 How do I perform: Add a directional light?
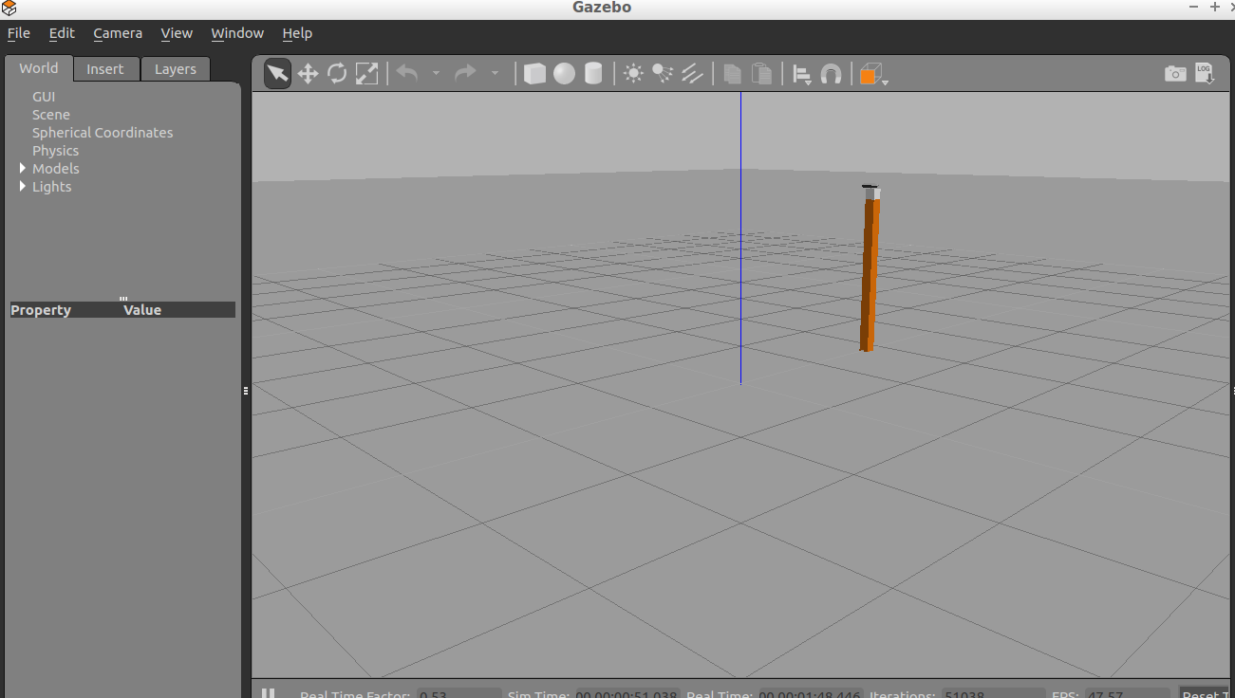[x=693, y=73]
